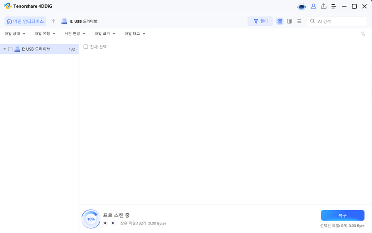Open the 파일 크기 dropdown
Image resolution: width=372 pixels, height=233 pixels.
point(105,33)
